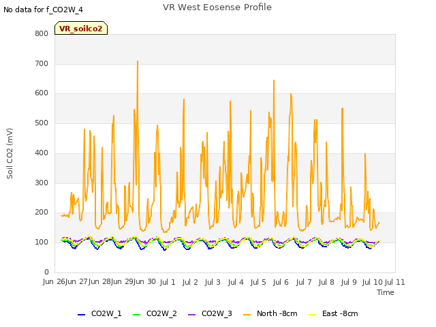The height and width of the screenshot is (327, 436).
Task: Click the 400 y-axis tick label
Action: coord(42,153)
